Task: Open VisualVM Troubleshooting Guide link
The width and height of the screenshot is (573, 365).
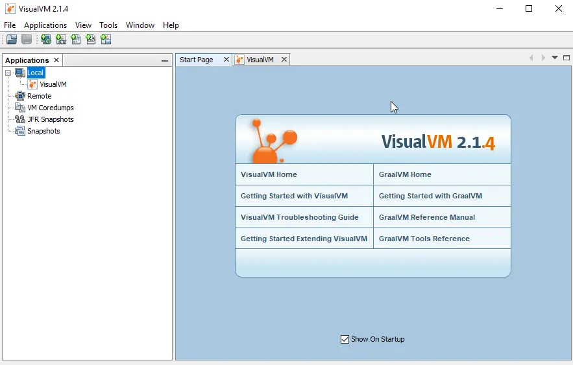Action: tap(300, 217)
